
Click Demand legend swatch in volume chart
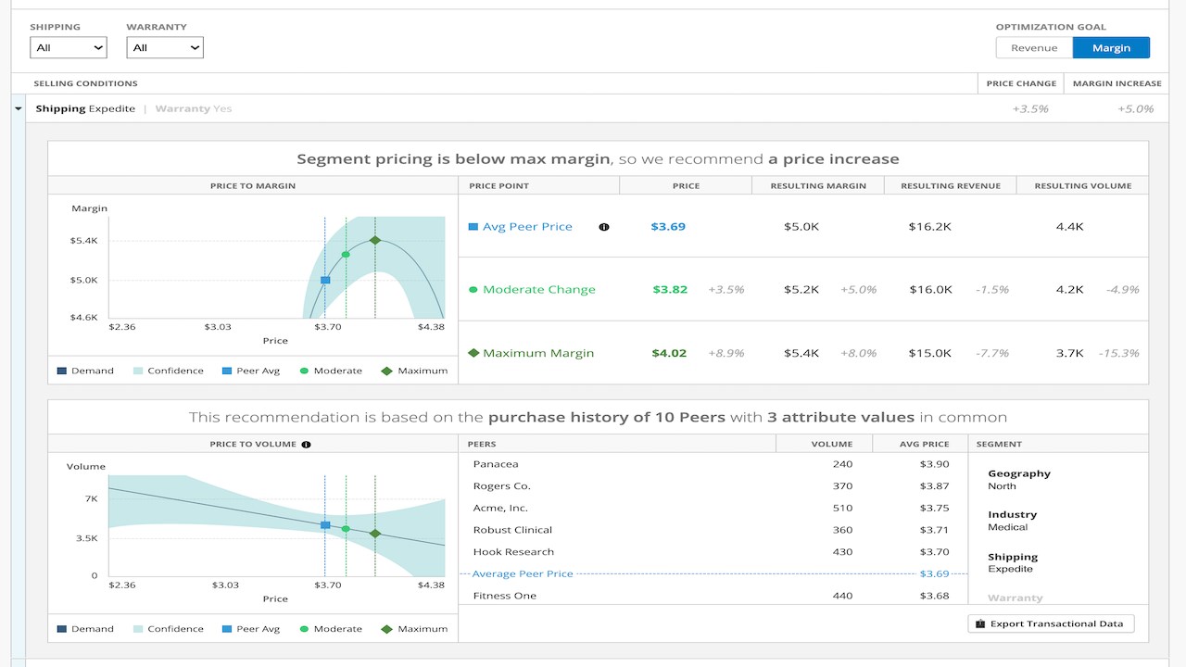pyautogui.click(x=62, y=629)
